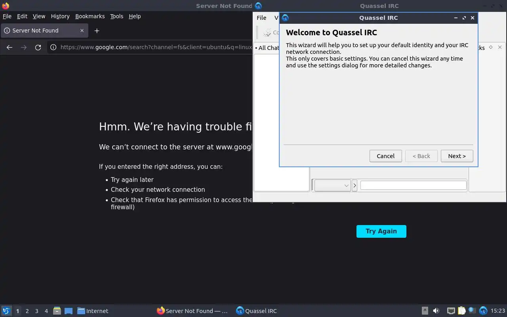This screenshot has width=507, height=317.
Task: Click the Quassel icon in wizard title bar
Action: [285, 18]
